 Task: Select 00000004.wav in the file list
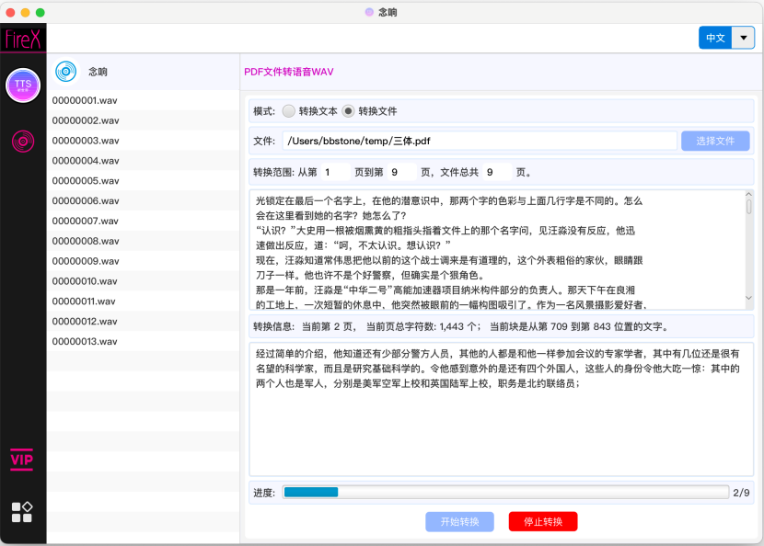(144, 161)
